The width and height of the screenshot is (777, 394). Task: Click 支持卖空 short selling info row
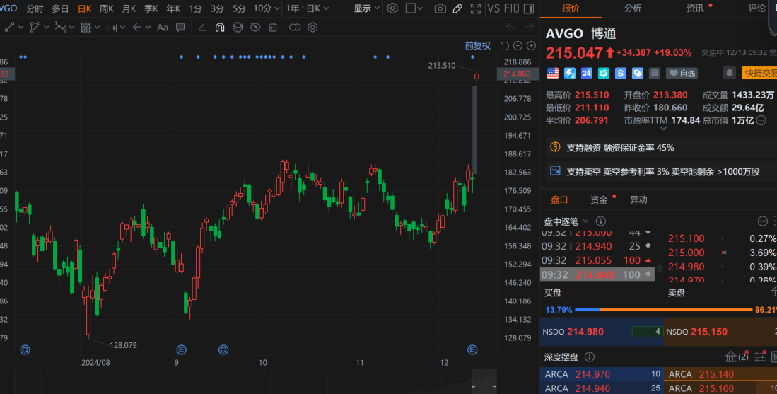click(661, 171)
